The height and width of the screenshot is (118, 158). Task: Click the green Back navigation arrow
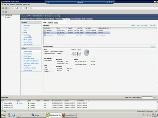pos(3,8)
